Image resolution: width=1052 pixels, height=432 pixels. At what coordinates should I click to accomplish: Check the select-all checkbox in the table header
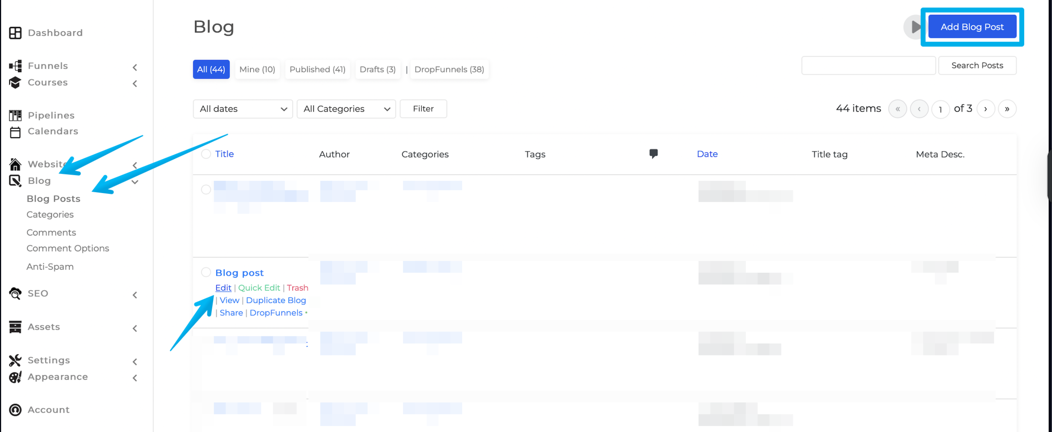tap(206, 154)
